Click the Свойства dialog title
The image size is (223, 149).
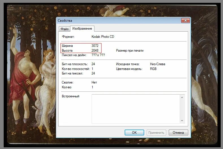pos(65,21)
